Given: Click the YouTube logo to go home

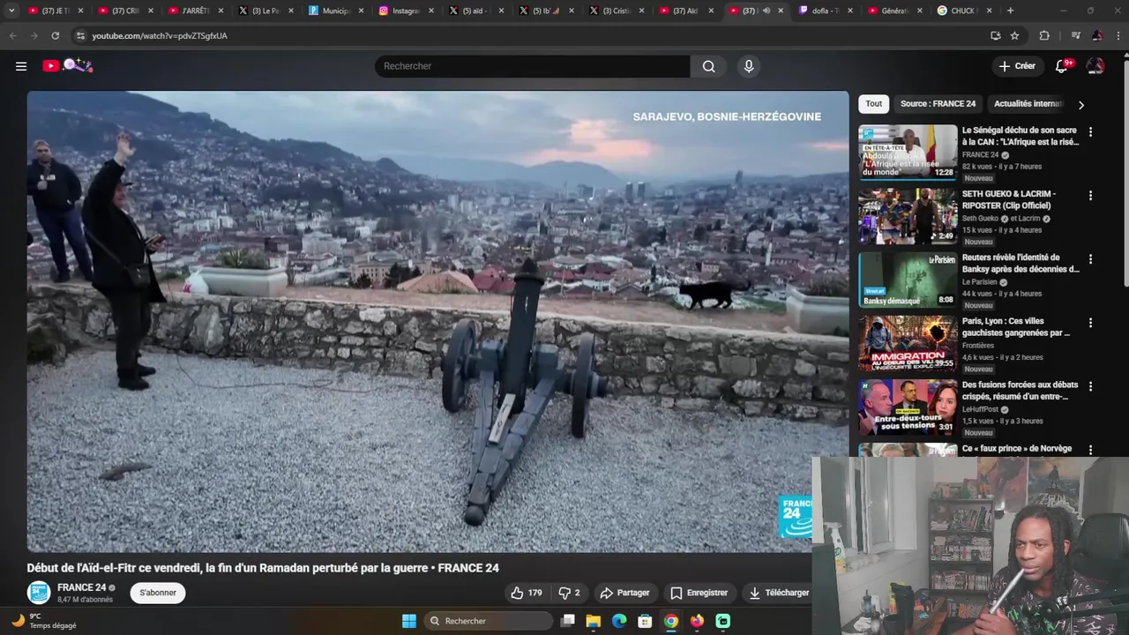Looking at the screenshot, I should (67, 65).
